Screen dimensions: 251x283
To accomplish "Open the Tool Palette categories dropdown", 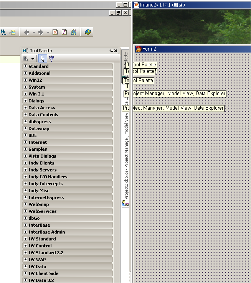I will pos(33,59).
